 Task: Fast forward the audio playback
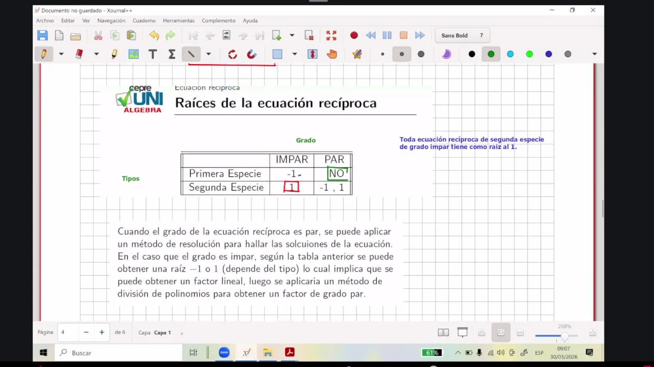420,35
